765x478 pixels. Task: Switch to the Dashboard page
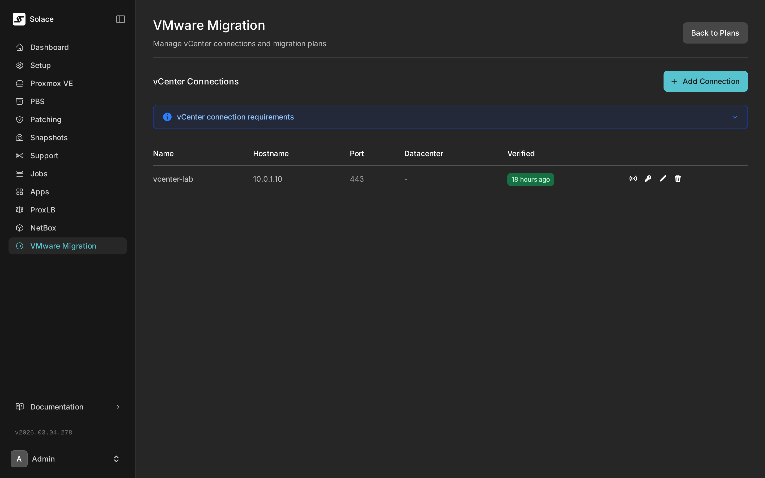[49, 47]
